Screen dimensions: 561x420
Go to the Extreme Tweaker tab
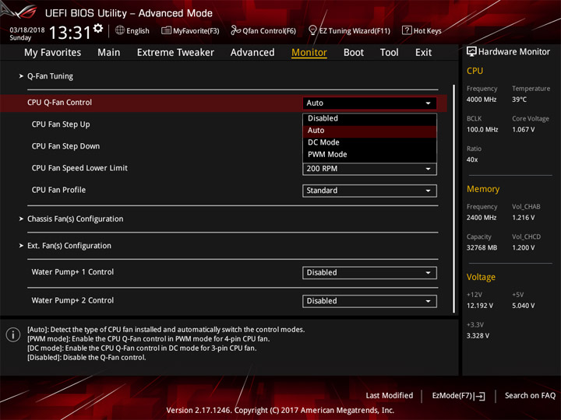point(175,53)
